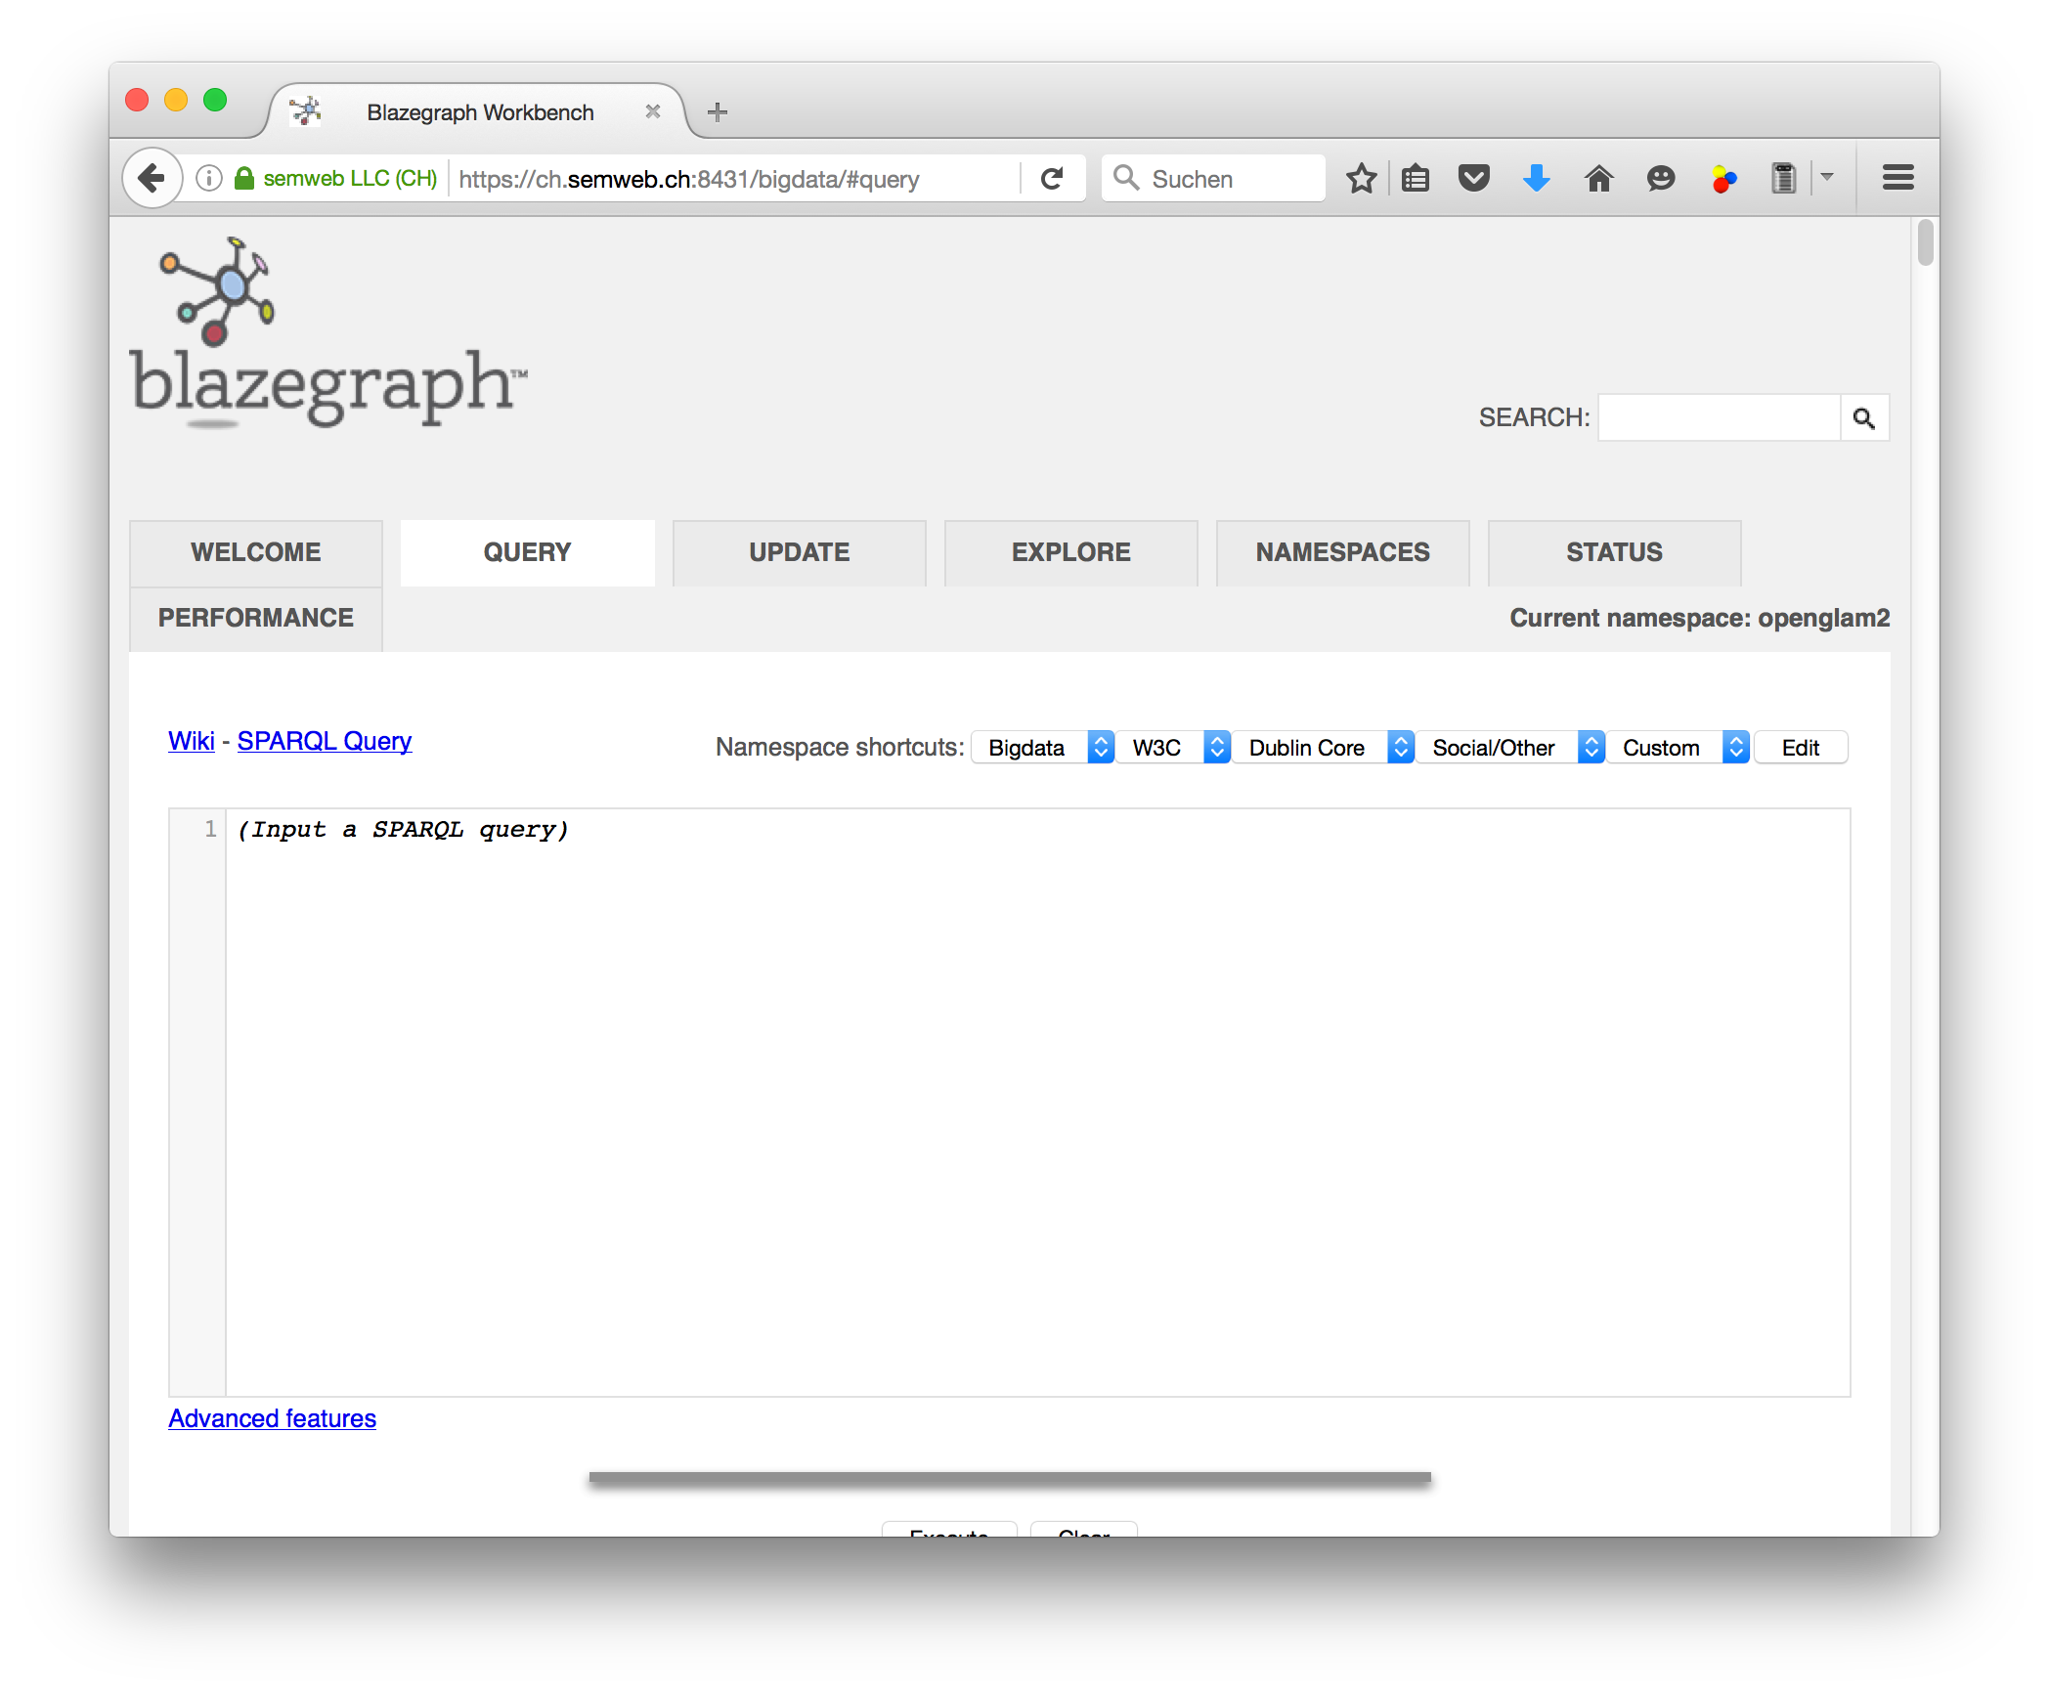Click the site info icon in address bar
The image size is (2049, 1693).
point(208,178)
